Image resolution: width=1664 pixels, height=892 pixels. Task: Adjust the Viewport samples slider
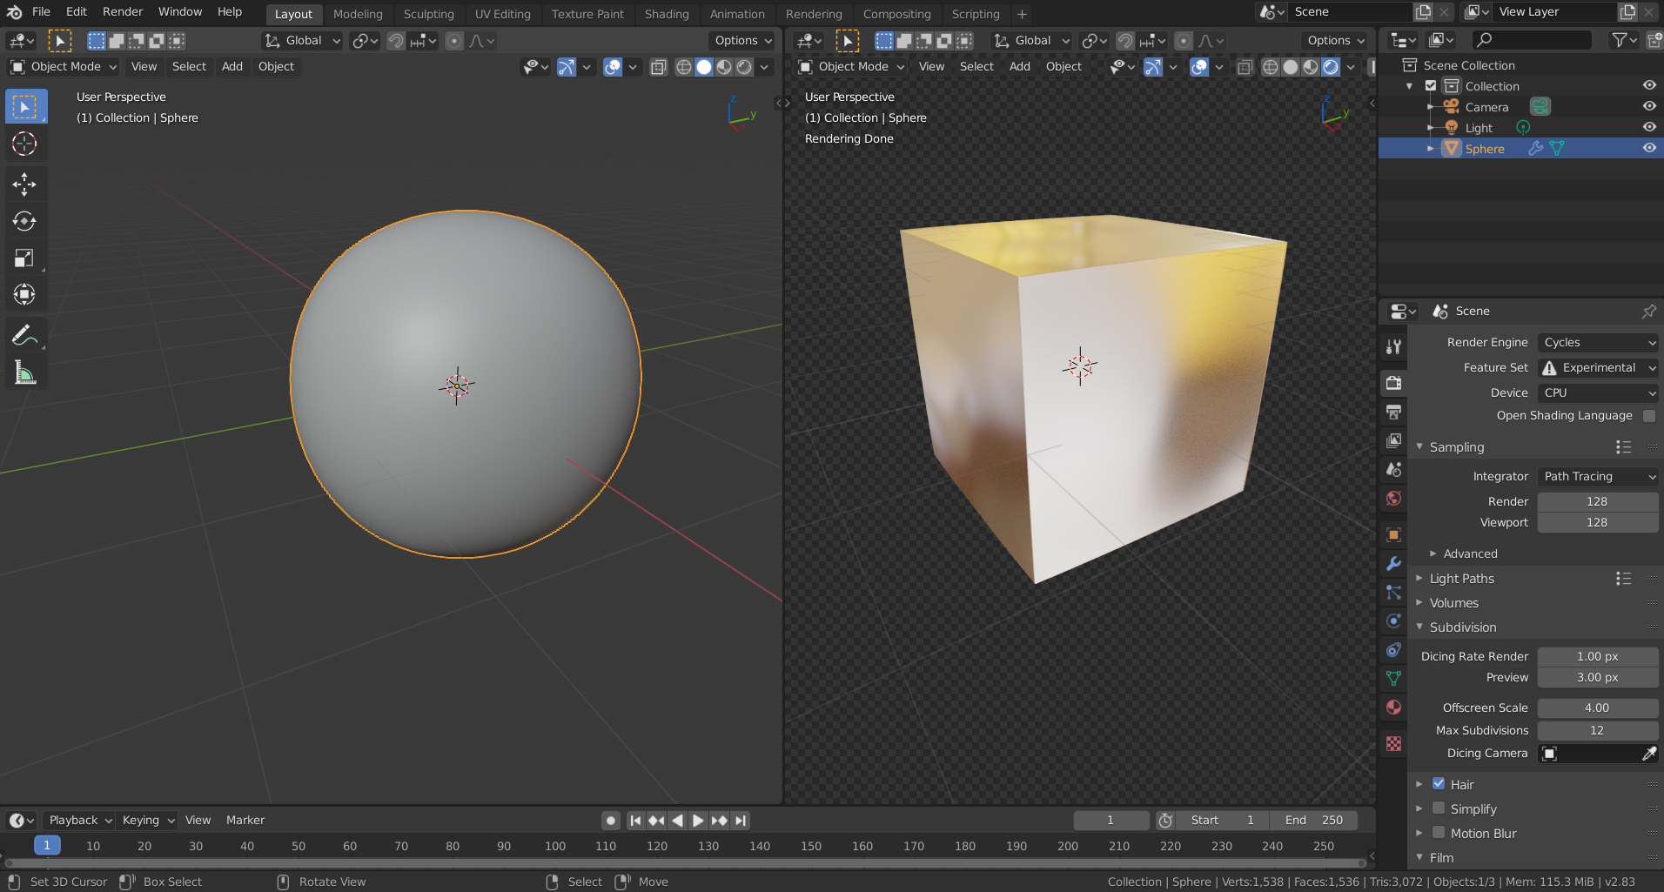point(1598,522)
